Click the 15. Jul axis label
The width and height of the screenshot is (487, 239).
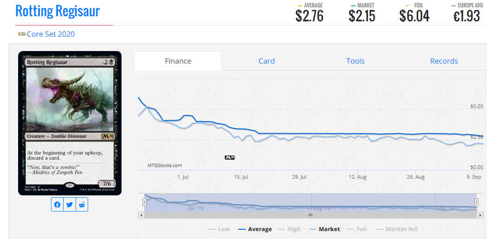click(x=241, y=177)
